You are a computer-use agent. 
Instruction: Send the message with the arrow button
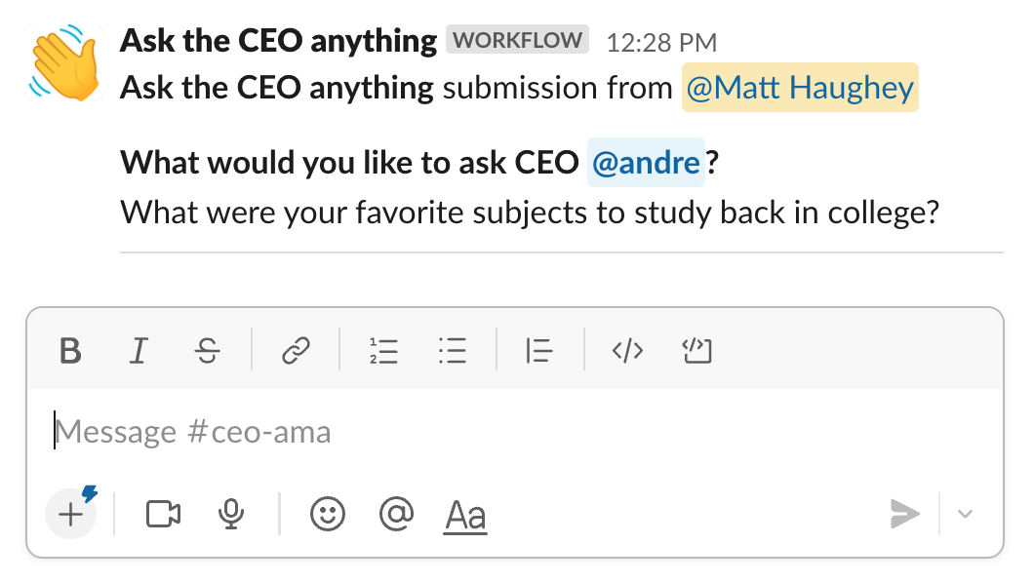coord(904,514)
